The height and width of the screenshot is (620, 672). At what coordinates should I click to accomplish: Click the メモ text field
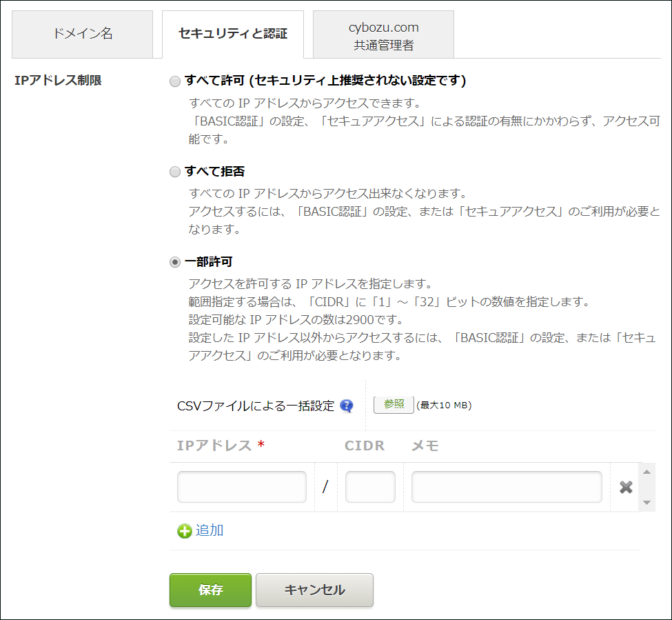pos(507,487)
